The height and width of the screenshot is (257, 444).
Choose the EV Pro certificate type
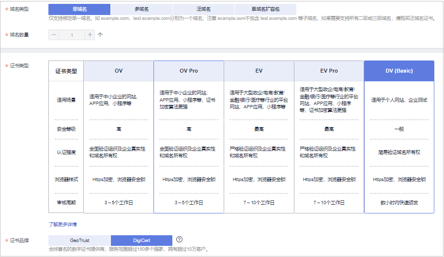(329, 71)
